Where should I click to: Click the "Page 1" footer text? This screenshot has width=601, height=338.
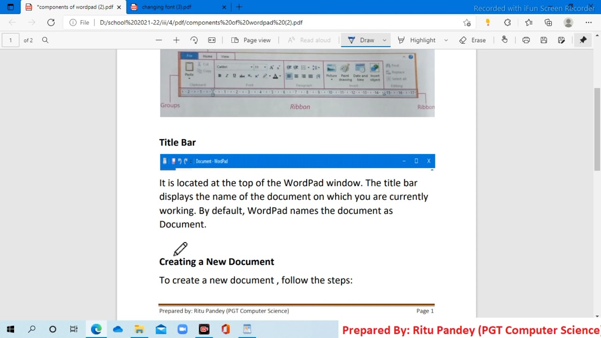click(x=425, y=311)
